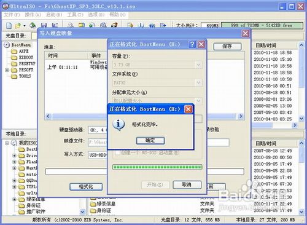
Task: Click the Save As toolbar icon
Action: [54, 25]
